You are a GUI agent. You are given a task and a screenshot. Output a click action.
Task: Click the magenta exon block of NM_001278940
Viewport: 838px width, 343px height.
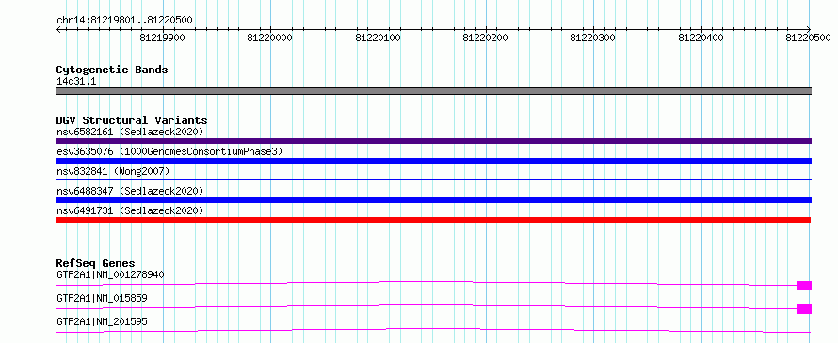point(804,286)
